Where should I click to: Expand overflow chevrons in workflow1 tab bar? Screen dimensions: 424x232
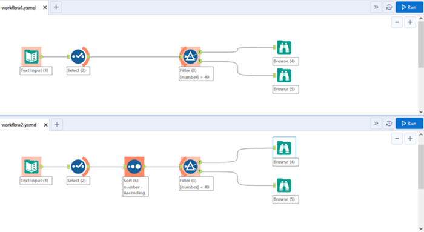(376, 7)
